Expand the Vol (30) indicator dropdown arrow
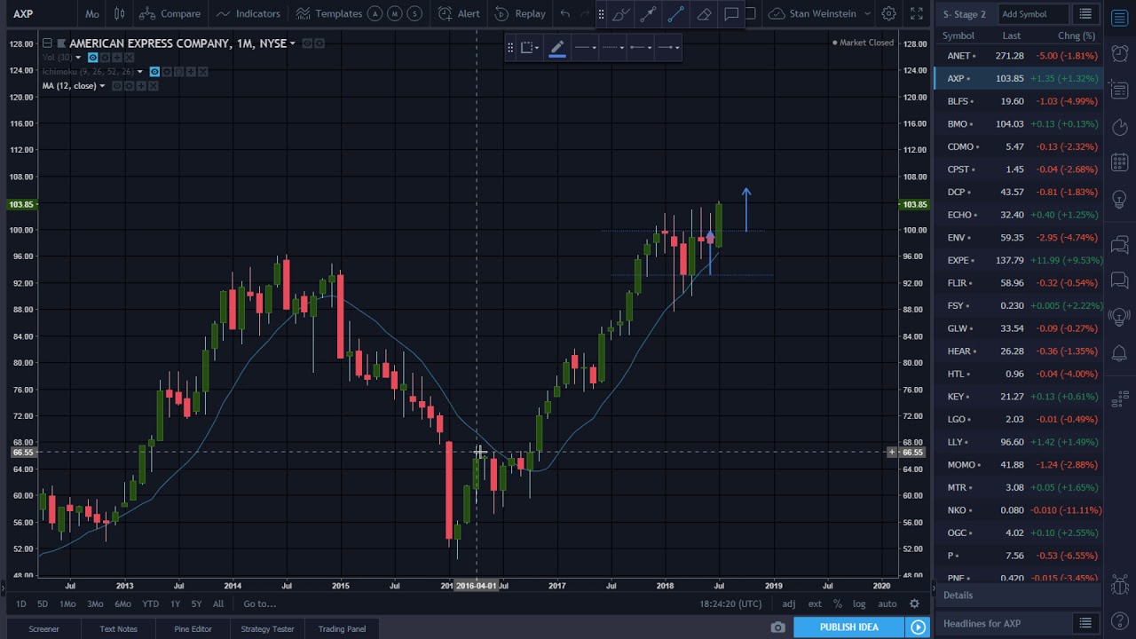This screenshot has height=639, width=1136. click(x=78, y=58)
